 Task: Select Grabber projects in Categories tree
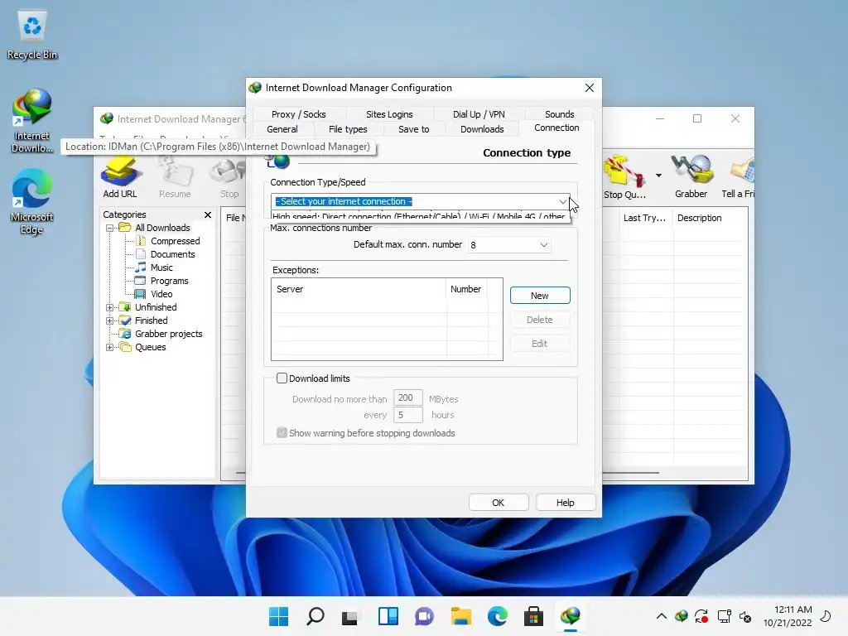168,334
